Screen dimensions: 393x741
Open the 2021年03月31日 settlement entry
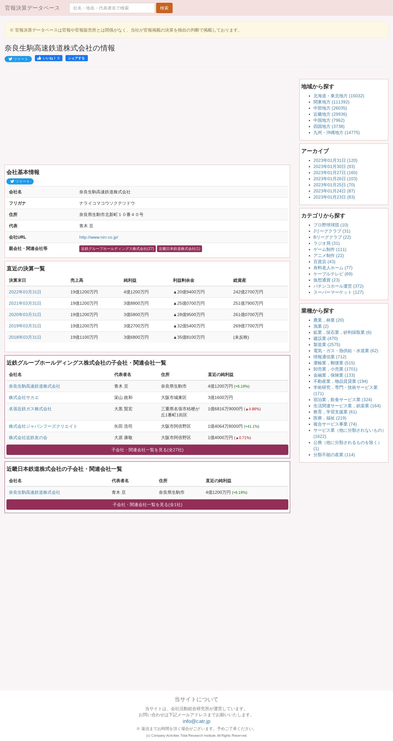click(x=25, y=303)
